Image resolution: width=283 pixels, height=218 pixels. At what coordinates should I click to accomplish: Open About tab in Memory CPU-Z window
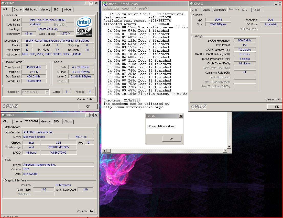pyautogui.click(x=256, y=10)
